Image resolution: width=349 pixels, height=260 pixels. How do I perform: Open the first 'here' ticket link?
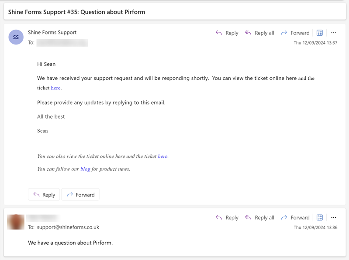pos(55,88)
